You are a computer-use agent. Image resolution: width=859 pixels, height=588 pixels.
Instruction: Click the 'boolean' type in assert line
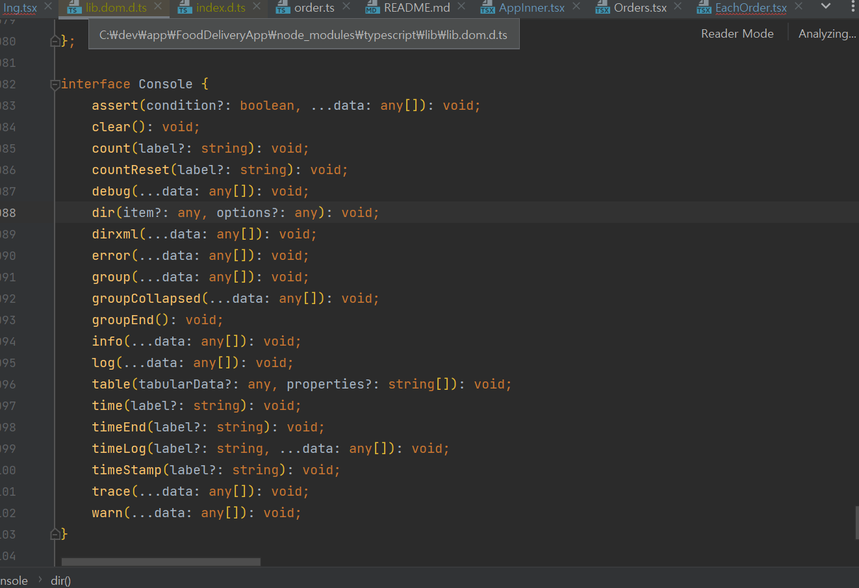coord(267,106)
